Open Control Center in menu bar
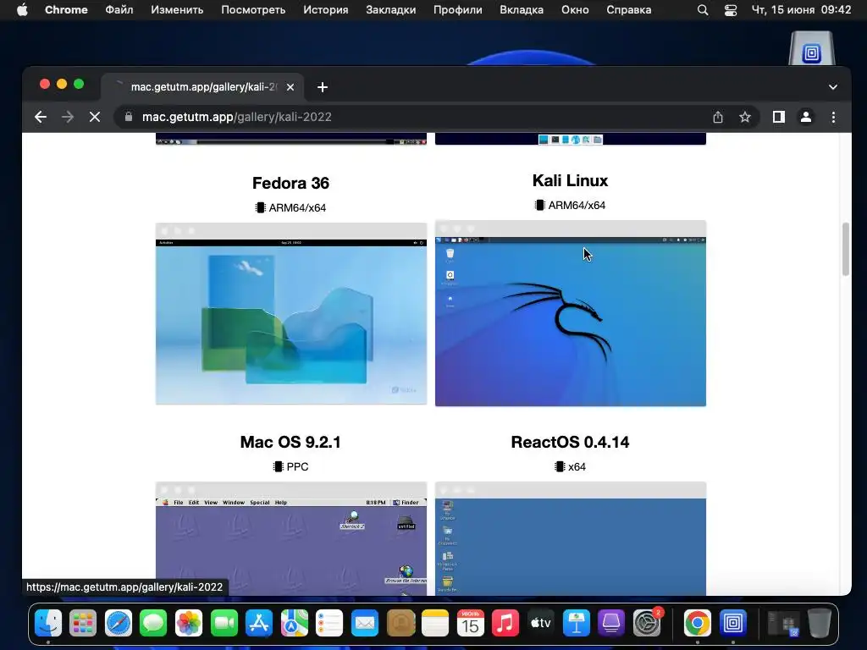This screenshot has height=650, width=867. point(731,10)
